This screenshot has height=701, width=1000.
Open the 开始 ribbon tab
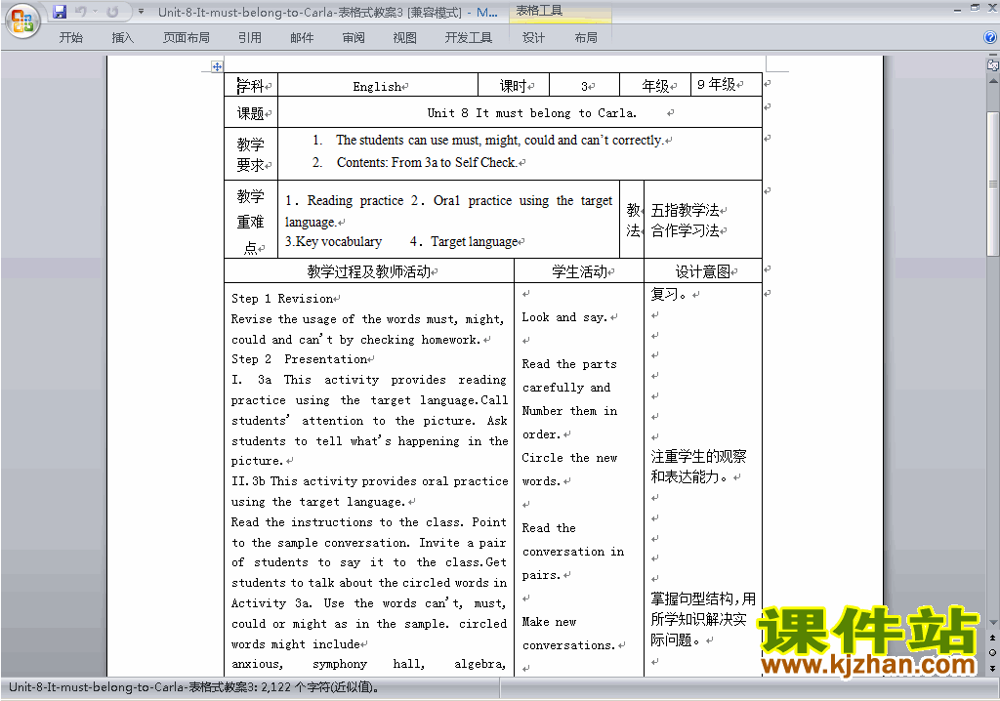tap(70, 38)
